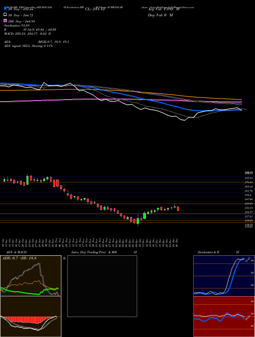Open the ADX indicator chart panel
The height and width of the screenshot is (337, 255).
(x=31, y=276)
